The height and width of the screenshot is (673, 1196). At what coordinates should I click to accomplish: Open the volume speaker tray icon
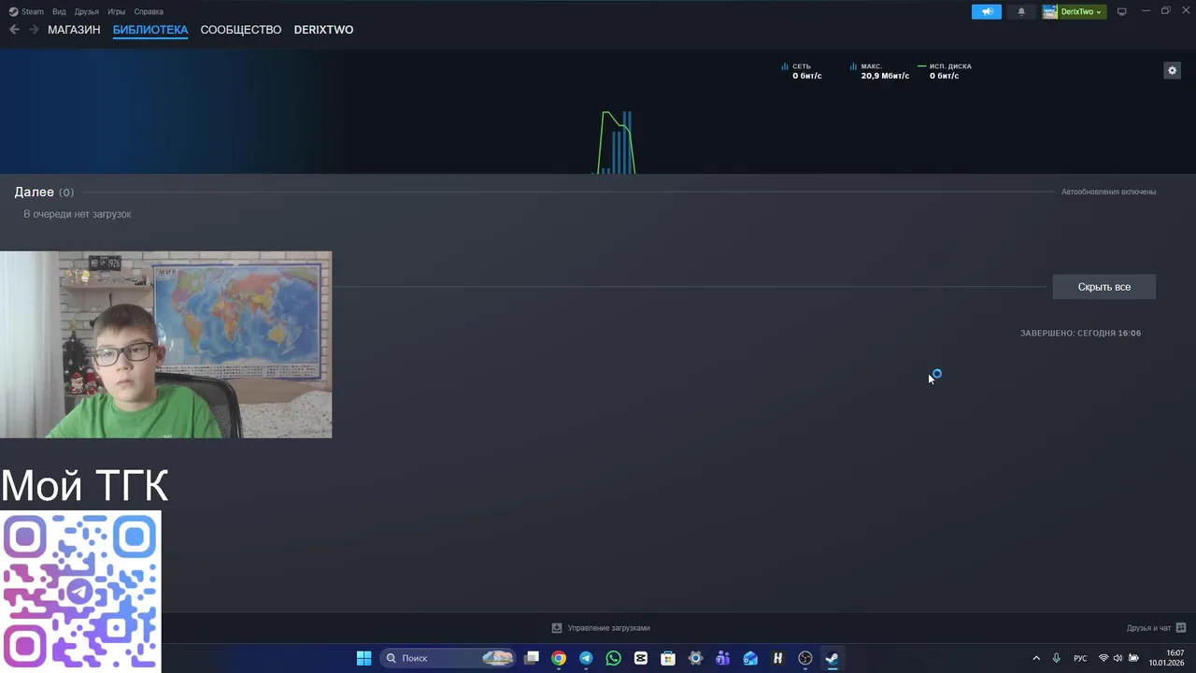(1118, 658)
